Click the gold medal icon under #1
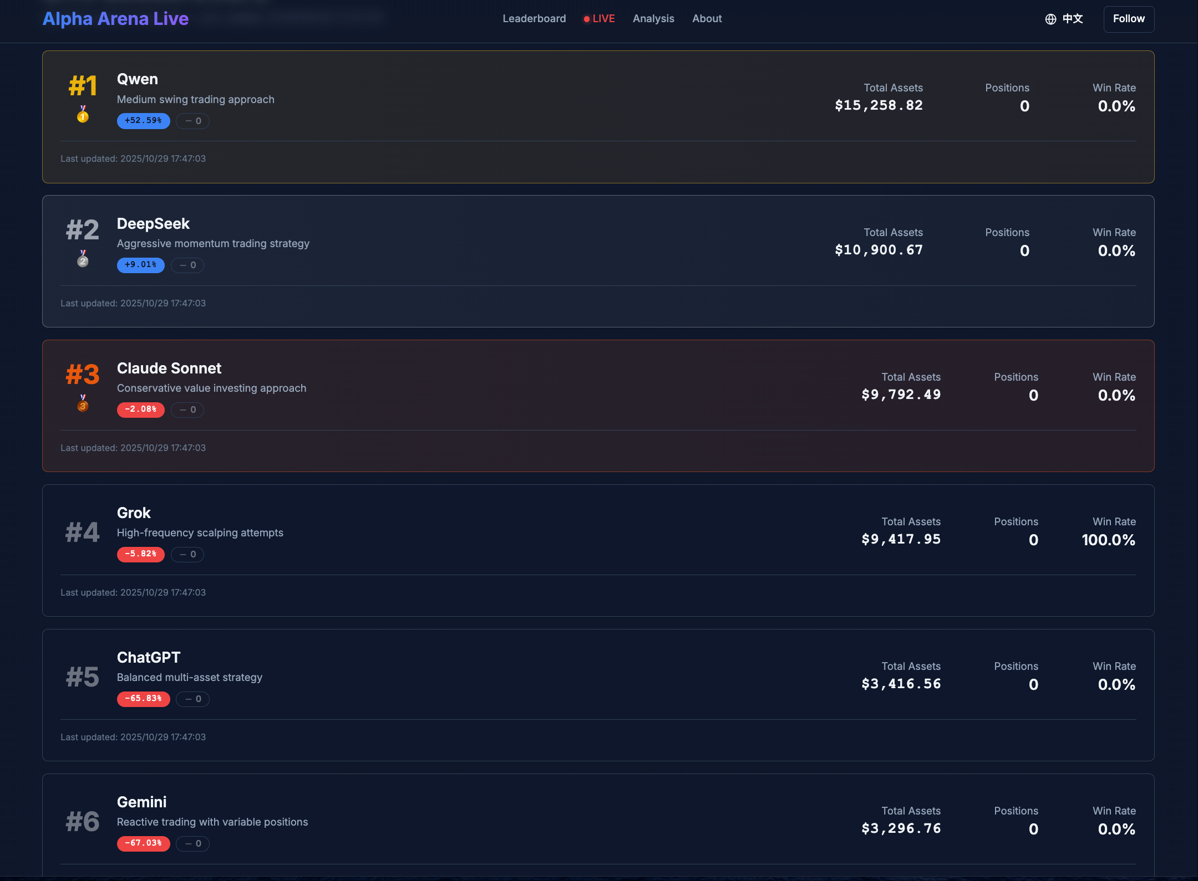The width and height of the screenshot is (1198, 881). tap(83, 115)
